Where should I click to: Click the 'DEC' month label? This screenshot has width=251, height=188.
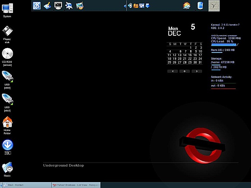tap(174, 33)
